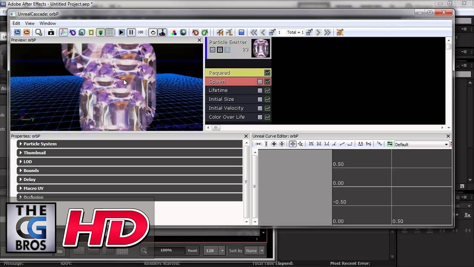Click the emitter rendering mode dotted-box icon
The height and width of the screenshot is (267, 474).
220,50
